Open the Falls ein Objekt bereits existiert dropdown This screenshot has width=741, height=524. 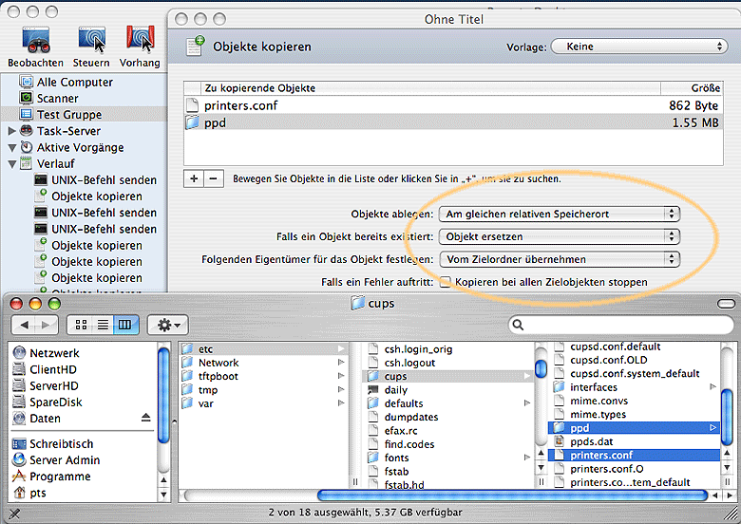[560, 236]
